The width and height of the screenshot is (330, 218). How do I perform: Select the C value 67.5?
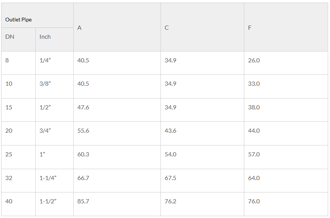[202, 180]
